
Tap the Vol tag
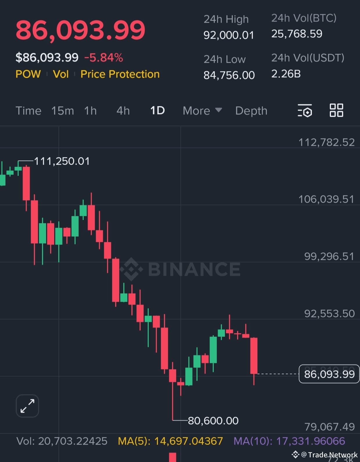point(61,74)
